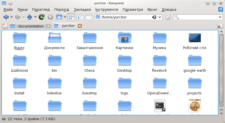Switch to Icons view mode
Screen dimensions: 225x123
pyautogui.click(x=71, y=17)
